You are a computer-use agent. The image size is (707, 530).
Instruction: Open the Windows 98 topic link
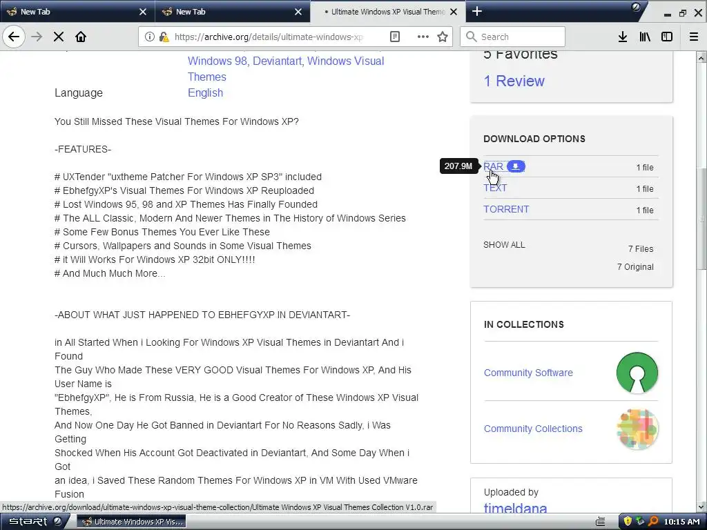tap(217, 61)
